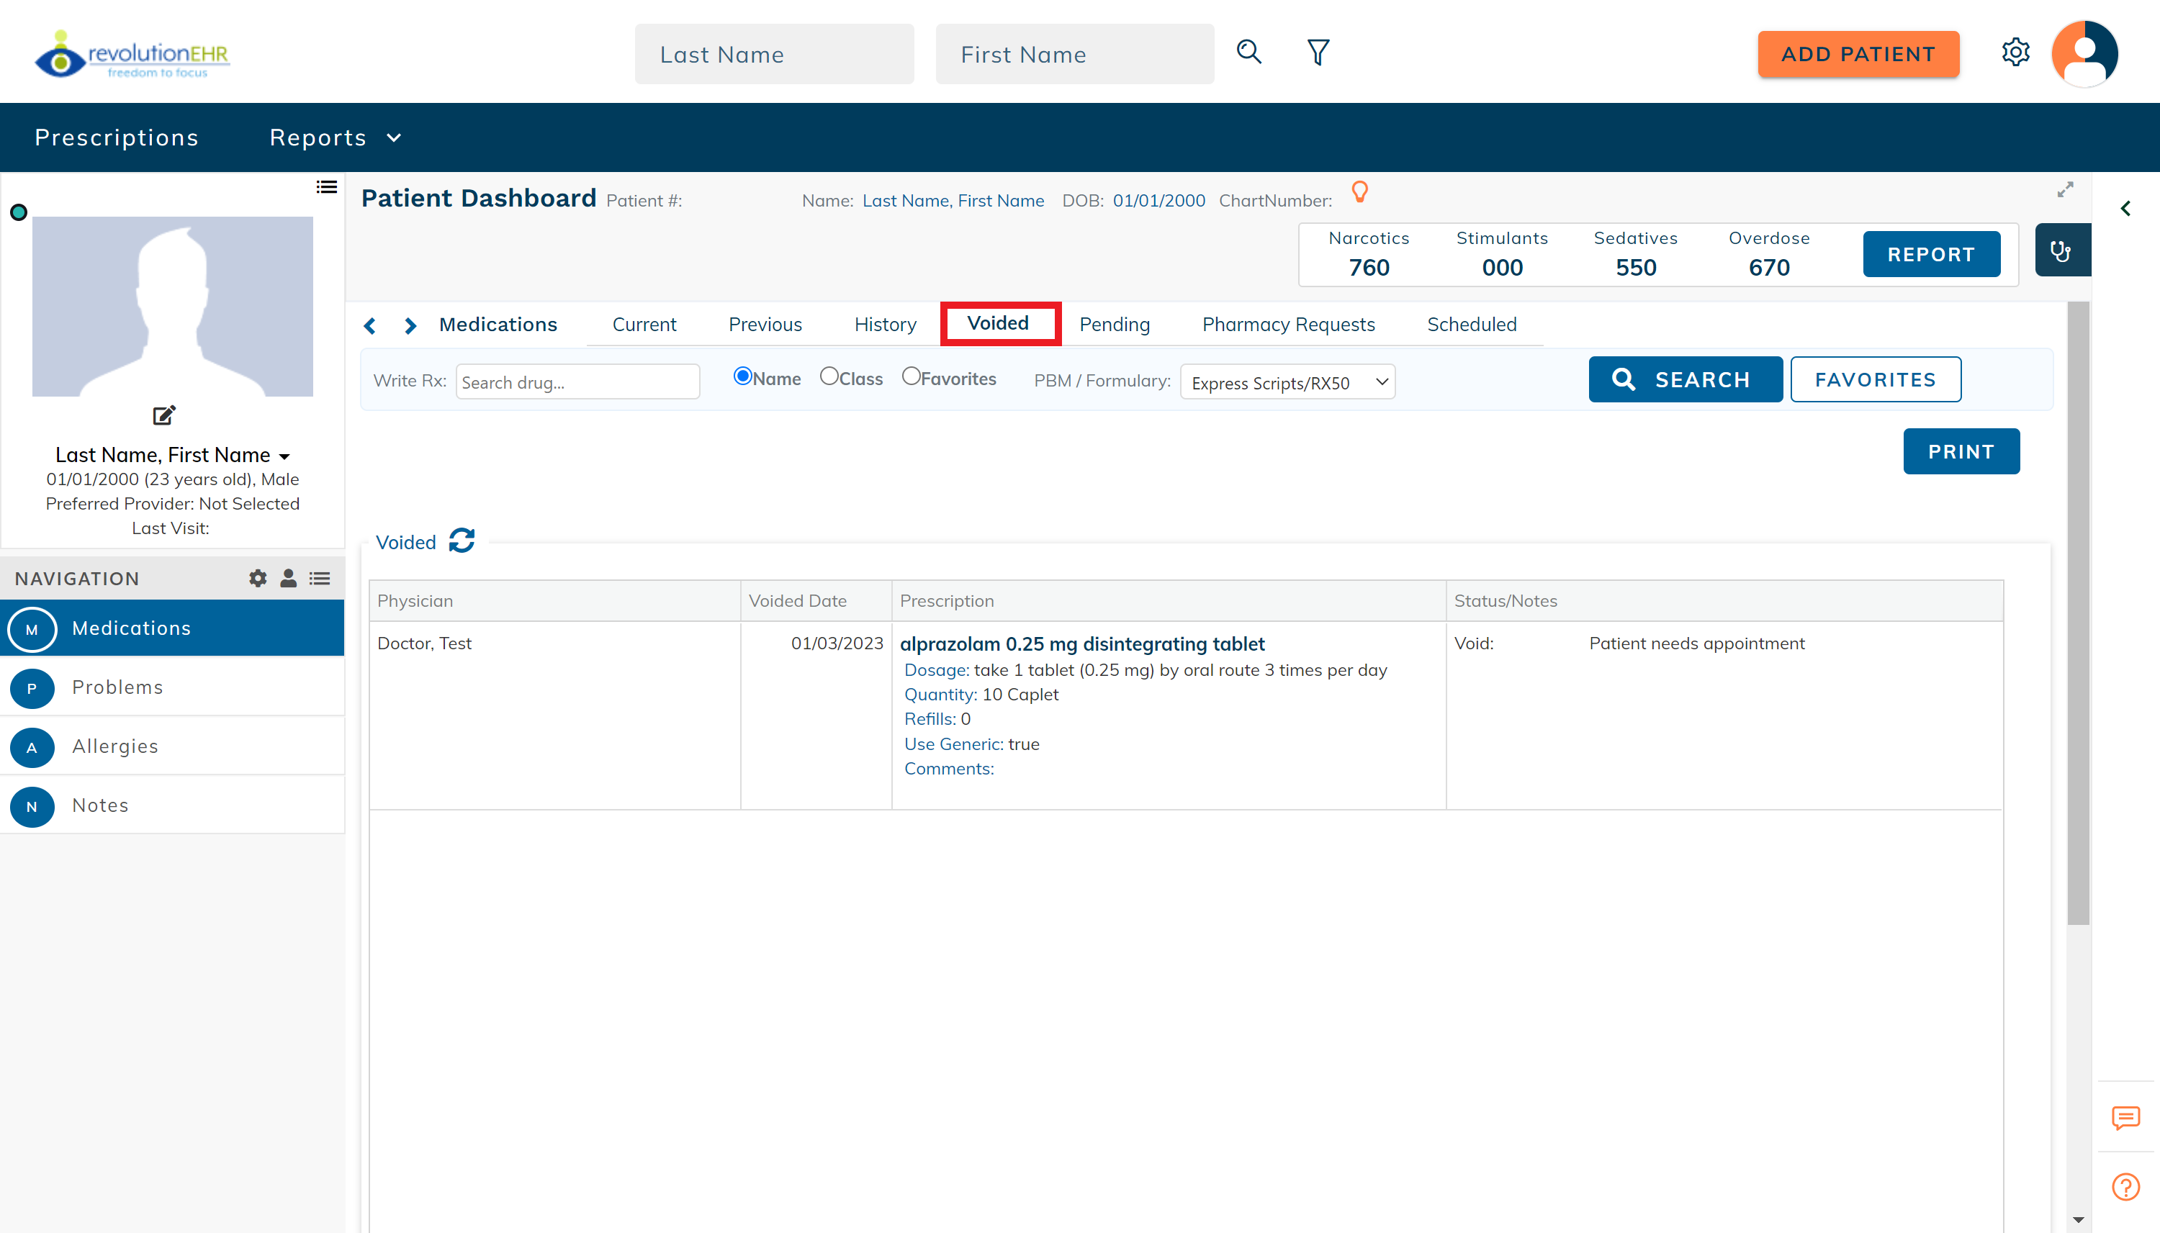This screenshot has height=1233, width=2160.
Task: Click the orange lightbulb alert icon
Action: [x=1359, y=192]
